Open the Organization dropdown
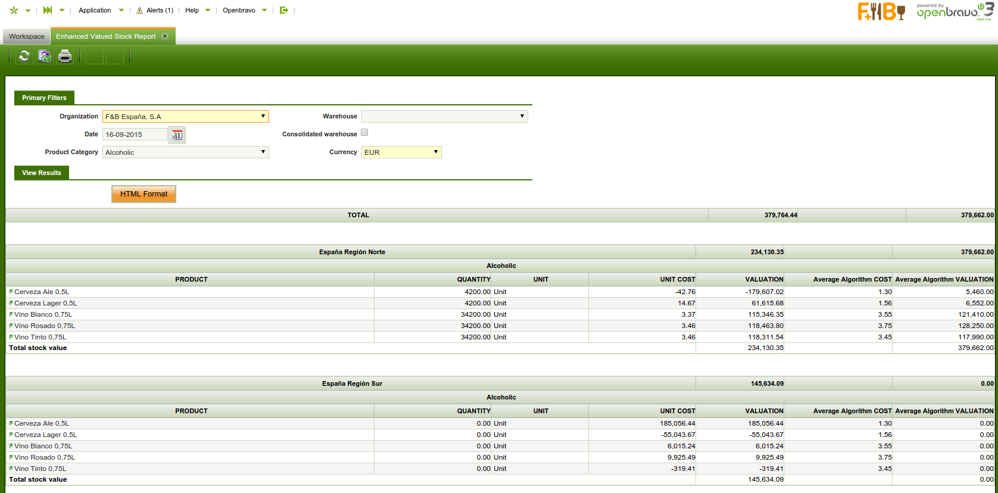Viewport: 998px width, 493px height. pos(185,117)
